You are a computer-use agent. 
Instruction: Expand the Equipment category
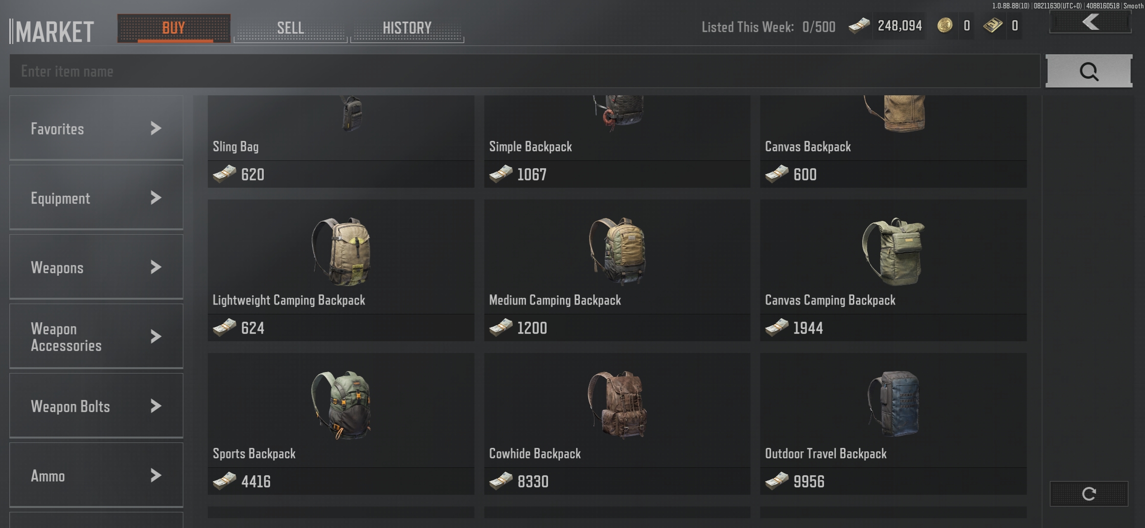pos(96,198)
